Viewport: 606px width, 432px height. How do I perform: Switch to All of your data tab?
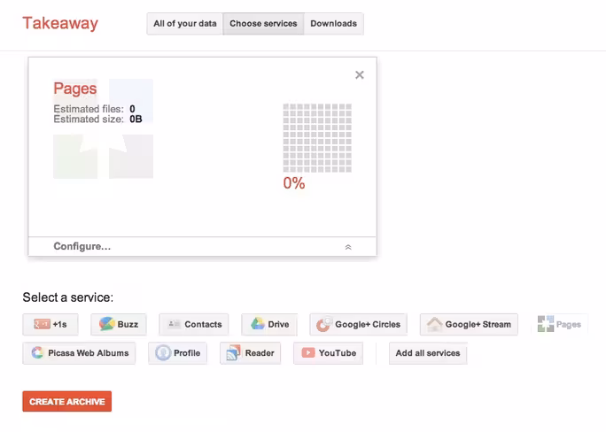coord(185,24)
